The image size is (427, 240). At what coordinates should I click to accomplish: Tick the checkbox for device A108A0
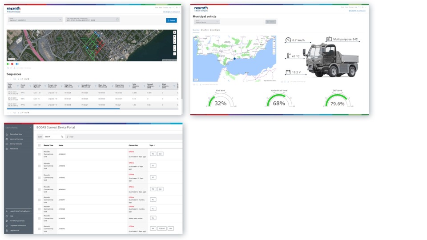39,166
